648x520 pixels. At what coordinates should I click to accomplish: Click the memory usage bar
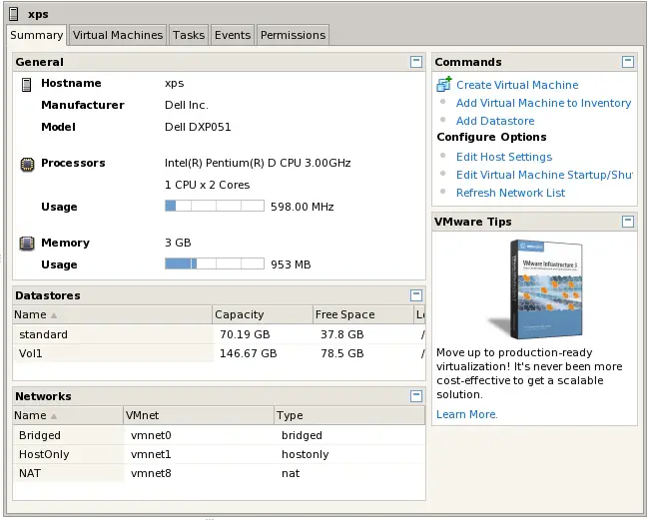215,263
